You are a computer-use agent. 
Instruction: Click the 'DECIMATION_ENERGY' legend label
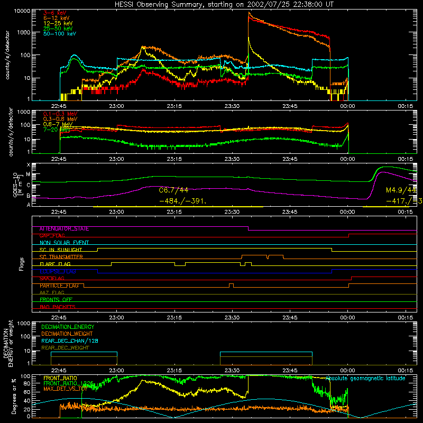68,327
